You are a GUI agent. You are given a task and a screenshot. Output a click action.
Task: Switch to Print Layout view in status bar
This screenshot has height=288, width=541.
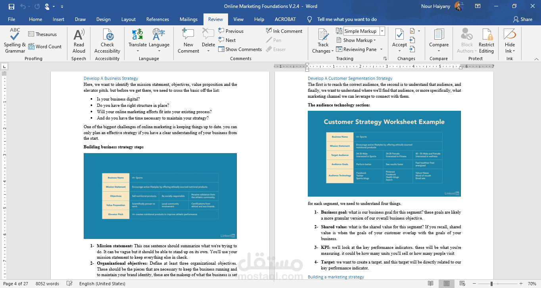click(x=447, y=284)
